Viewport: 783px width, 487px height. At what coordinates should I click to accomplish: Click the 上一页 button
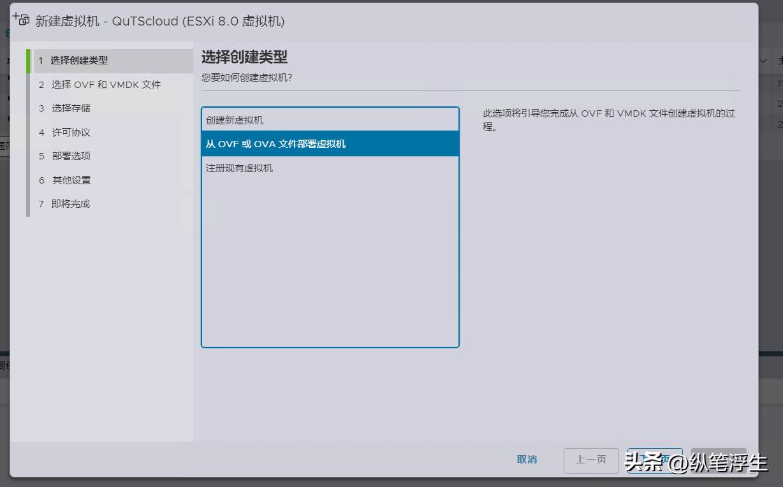pyautogui.click(x=590, y=460)
